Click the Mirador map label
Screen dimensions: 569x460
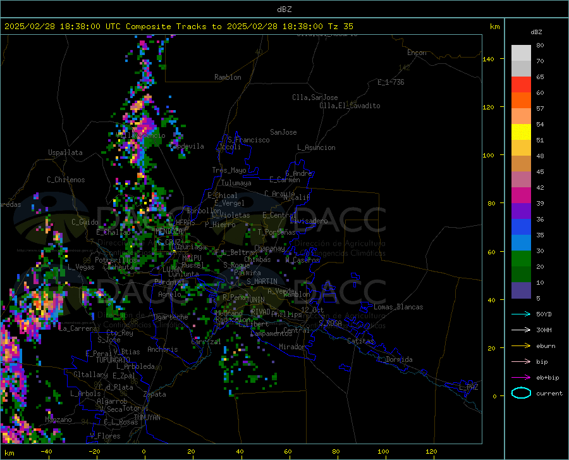tap(292, 347)
